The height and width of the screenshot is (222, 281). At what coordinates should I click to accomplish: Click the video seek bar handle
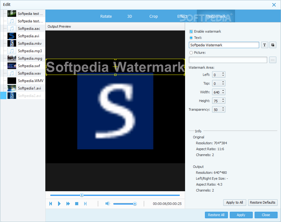point(82,195)
